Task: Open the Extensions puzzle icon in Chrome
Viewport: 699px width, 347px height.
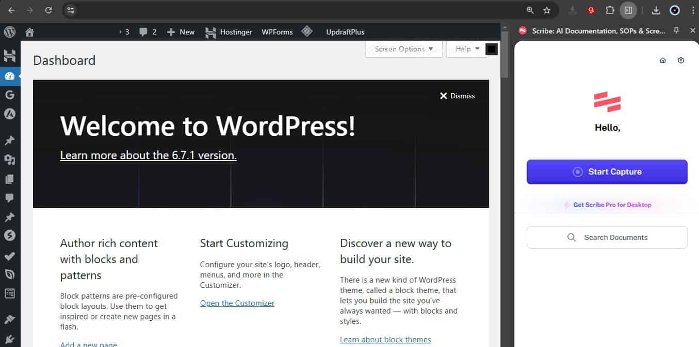Action: click(x=610, y=10)
